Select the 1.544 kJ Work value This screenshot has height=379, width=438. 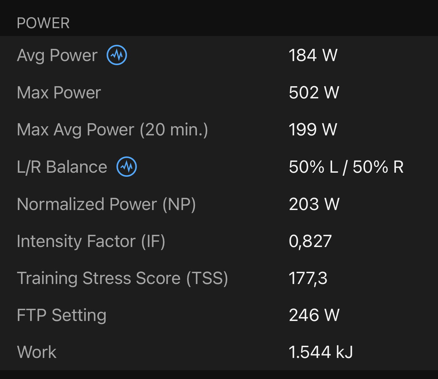click(321, 352)
